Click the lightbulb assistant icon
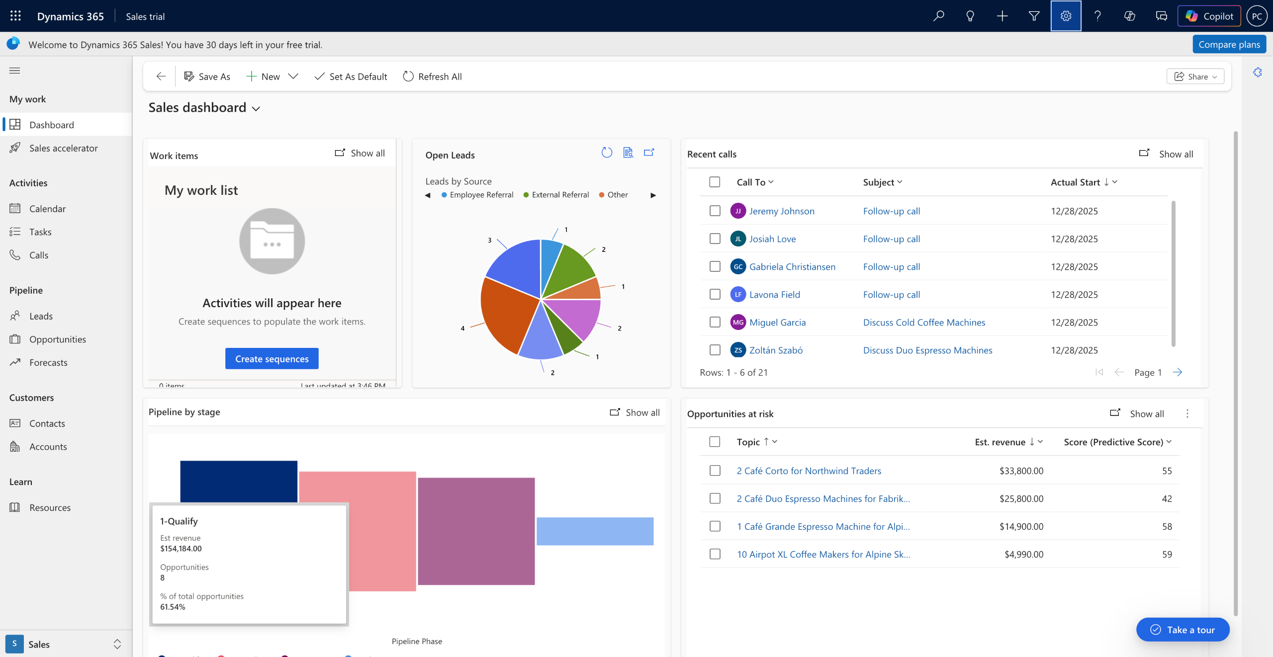Image resolution: width=1273 pixels, height=657 pixels. (x=970, y=16)
